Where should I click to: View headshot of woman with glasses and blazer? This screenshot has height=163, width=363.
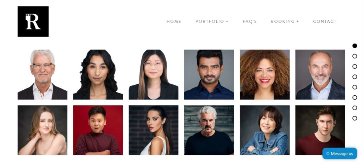pos(153,74)
